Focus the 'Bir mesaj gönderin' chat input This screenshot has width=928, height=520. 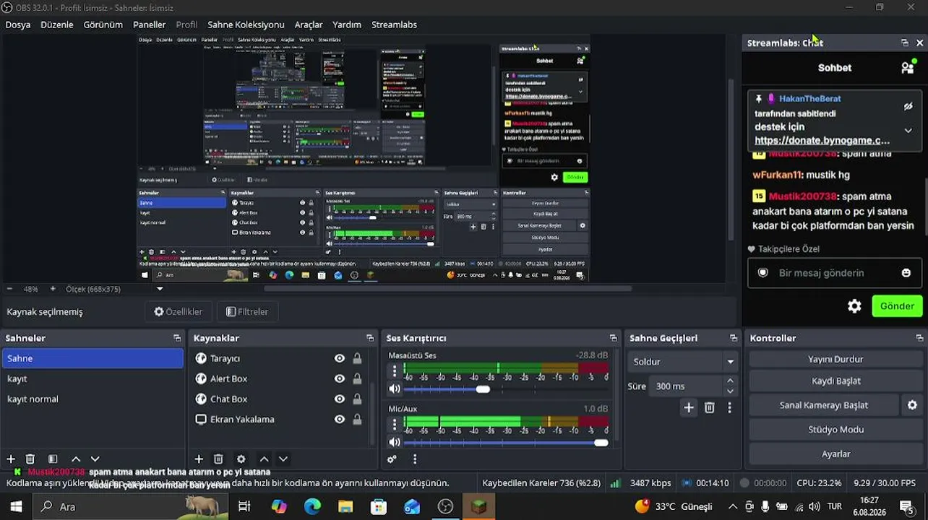835,273
